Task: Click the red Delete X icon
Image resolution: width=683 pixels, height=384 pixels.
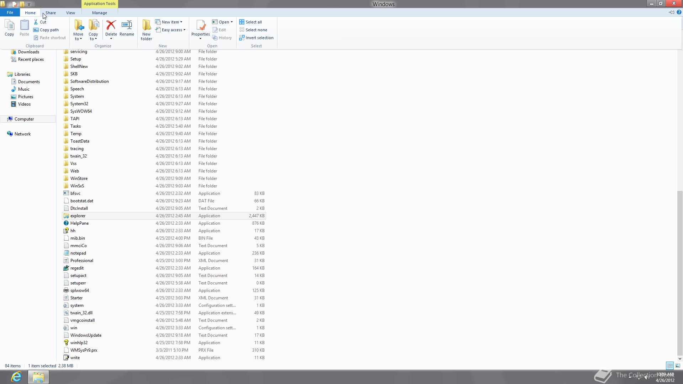Action: 111,25
